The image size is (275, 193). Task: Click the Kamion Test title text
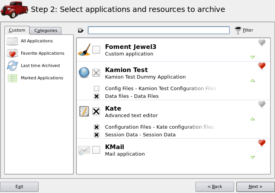click(126, 70)
